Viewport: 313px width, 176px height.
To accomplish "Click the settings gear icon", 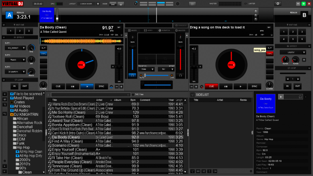I will [278, 4].
